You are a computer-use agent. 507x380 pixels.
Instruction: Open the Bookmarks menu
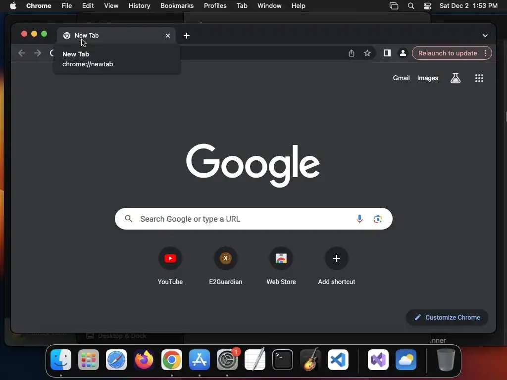(x=177, y=5)
